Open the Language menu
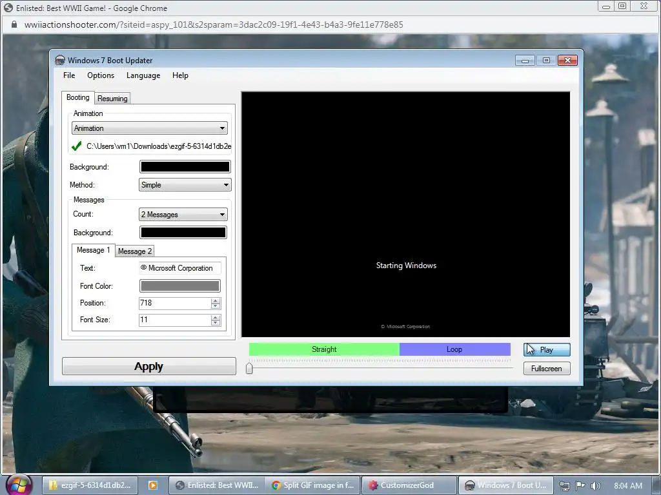This screenshot has width=661, height=495. (x=143, y=75)
